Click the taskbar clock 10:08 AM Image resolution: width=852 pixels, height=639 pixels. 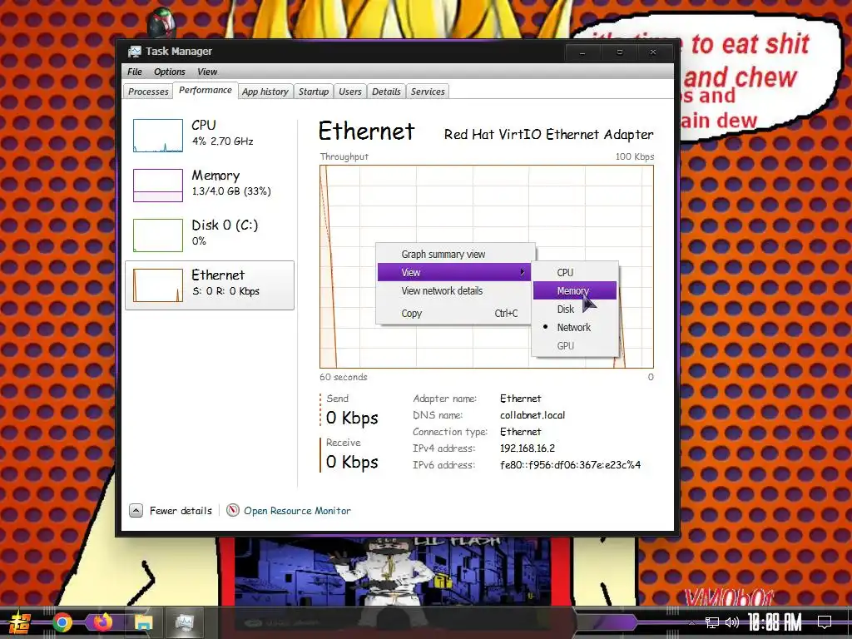pyautogui.click(x=775, y=622)
